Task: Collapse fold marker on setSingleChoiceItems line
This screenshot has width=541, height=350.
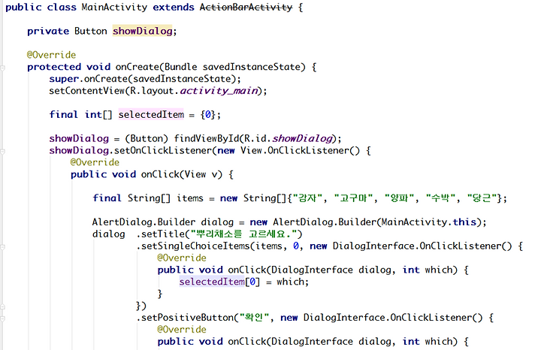Action: point(2,247)
